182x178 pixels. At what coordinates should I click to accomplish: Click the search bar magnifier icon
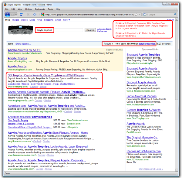click(175, 14)
